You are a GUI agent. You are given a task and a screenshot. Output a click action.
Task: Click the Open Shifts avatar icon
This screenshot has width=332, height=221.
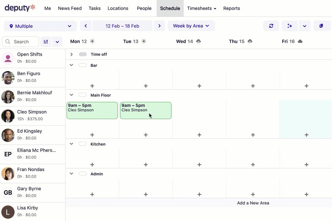click(x=8, y=58)
